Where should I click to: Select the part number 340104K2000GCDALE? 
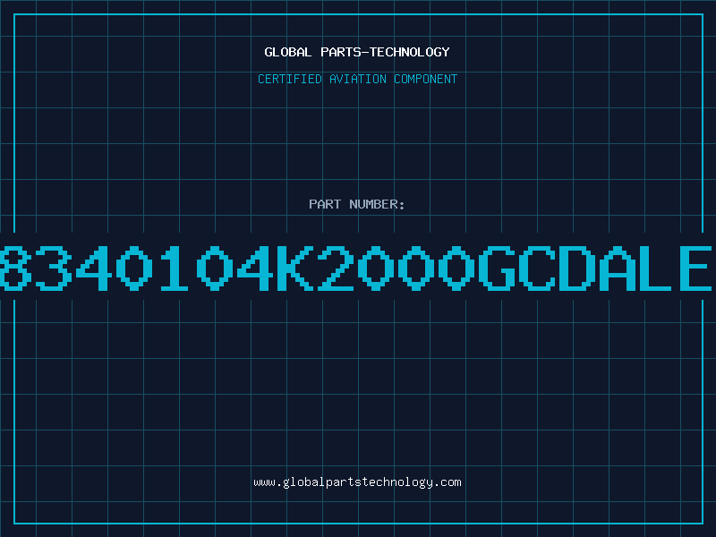[x=374, y=268]
